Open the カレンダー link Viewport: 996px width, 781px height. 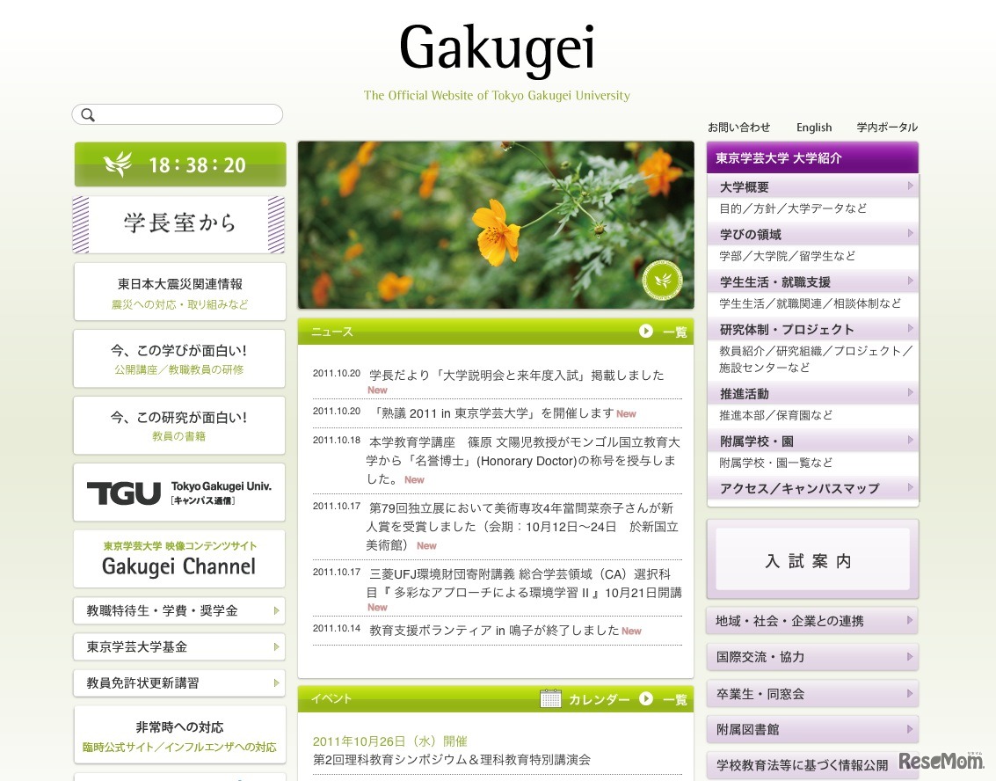(x=599, y=699)
